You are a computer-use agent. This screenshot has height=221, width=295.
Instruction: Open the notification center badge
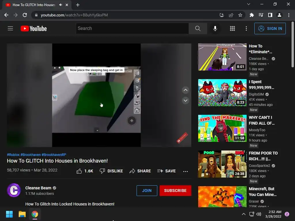point(287,214)
